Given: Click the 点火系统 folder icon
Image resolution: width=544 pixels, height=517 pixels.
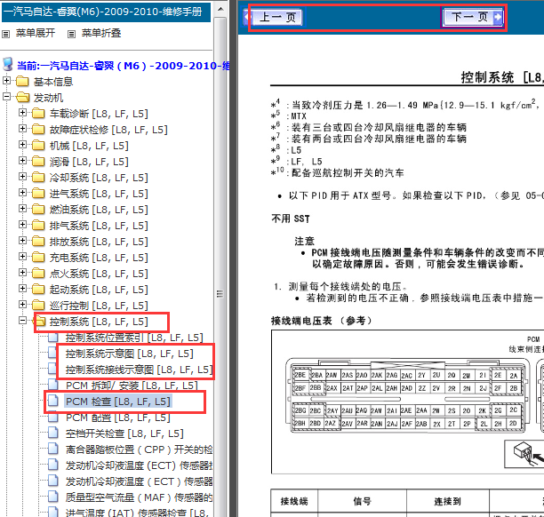Looking at the screenshot, I should tap(38, 274).
